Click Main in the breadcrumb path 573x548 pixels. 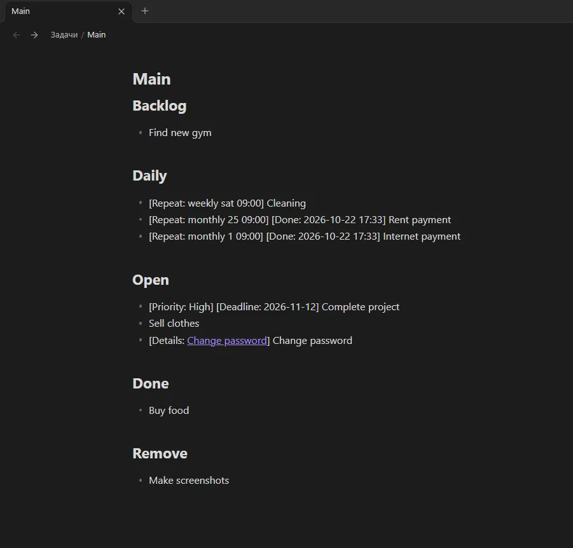tap(97, 35)
